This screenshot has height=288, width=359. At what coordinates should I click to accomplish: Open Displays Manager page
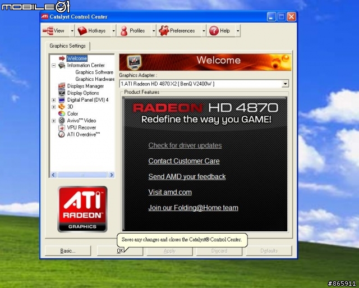coord(85,86)
